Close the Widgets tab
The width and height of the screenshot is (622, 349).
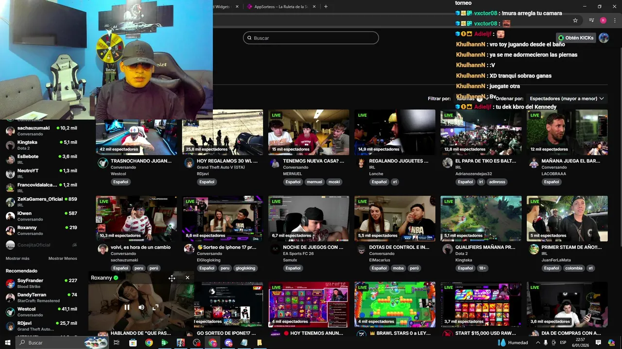pos(237,7)
